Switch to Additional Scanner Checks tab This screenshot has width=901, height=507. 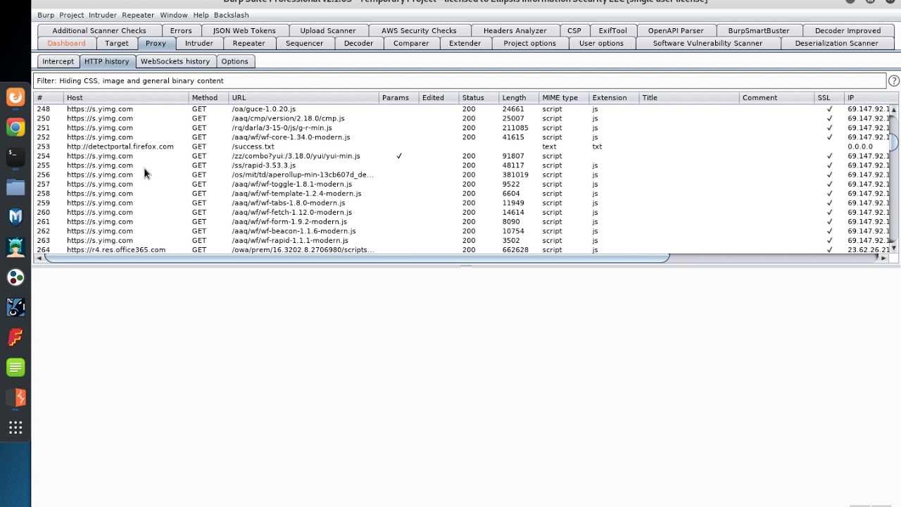(x=99, y=30)
